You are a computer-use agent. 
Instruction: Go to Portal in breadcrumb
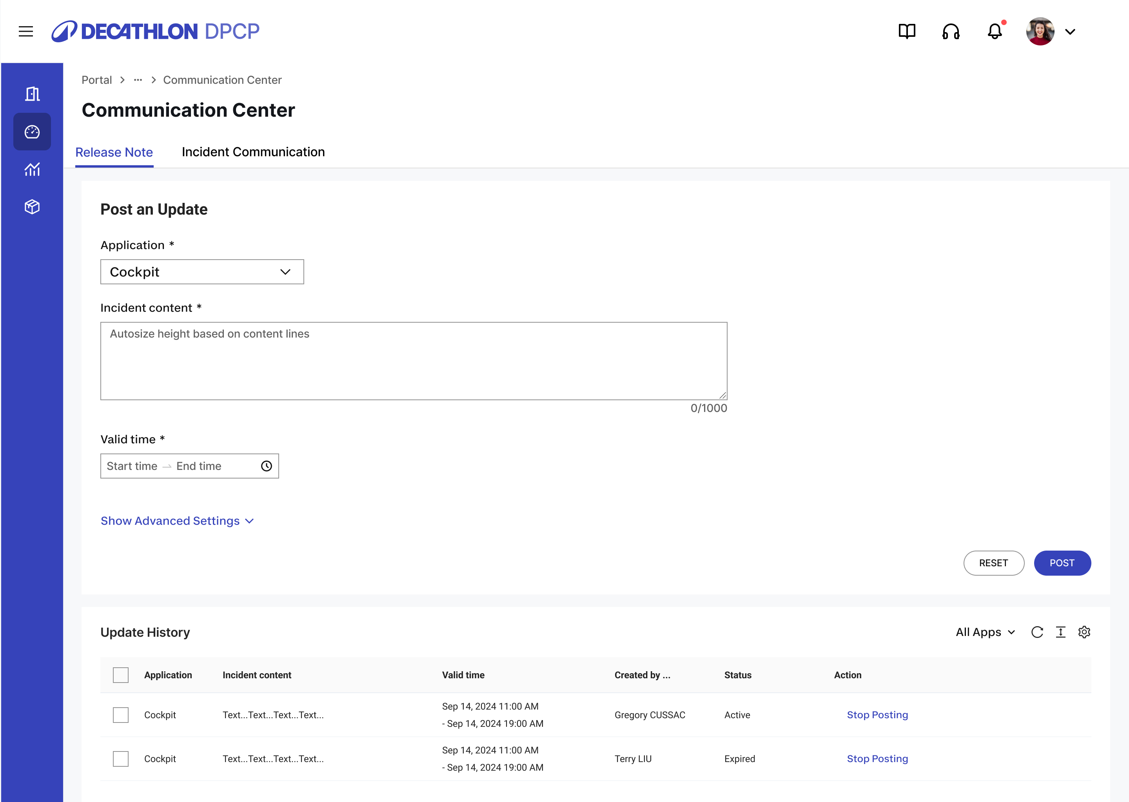pyautogui.click(x=97, y=80)
